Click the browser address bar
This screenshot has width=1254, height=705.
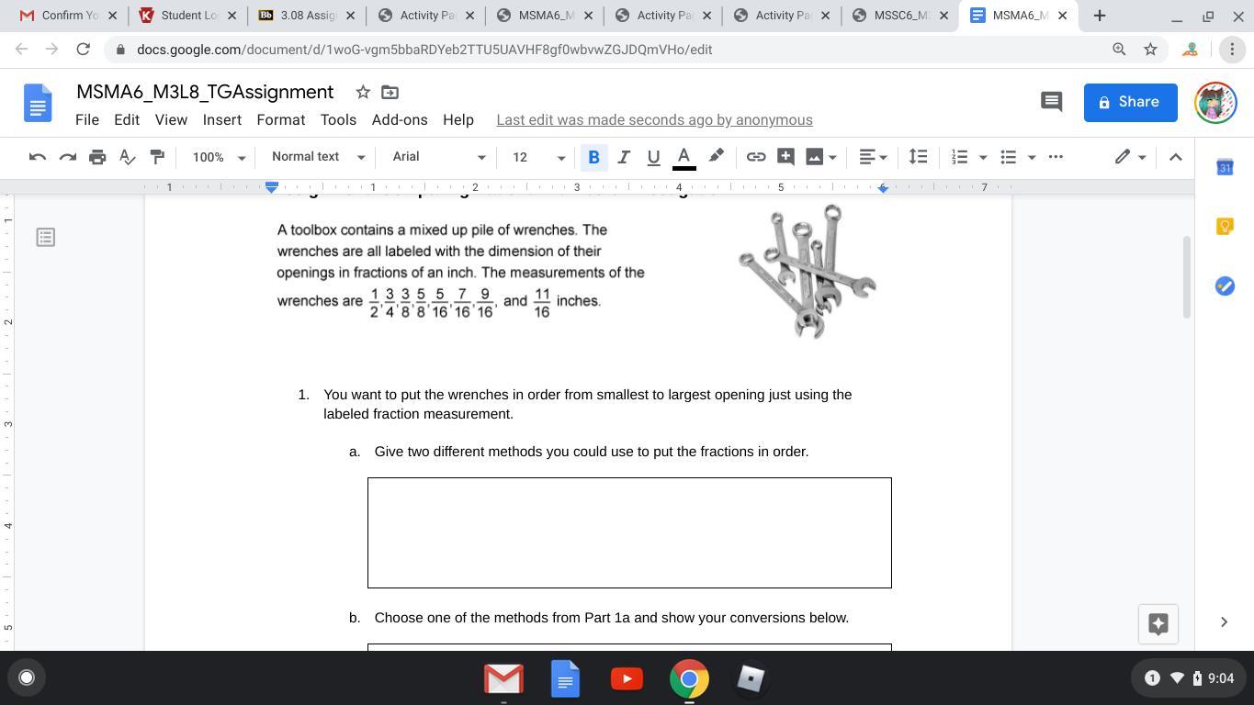click(606, 50)
